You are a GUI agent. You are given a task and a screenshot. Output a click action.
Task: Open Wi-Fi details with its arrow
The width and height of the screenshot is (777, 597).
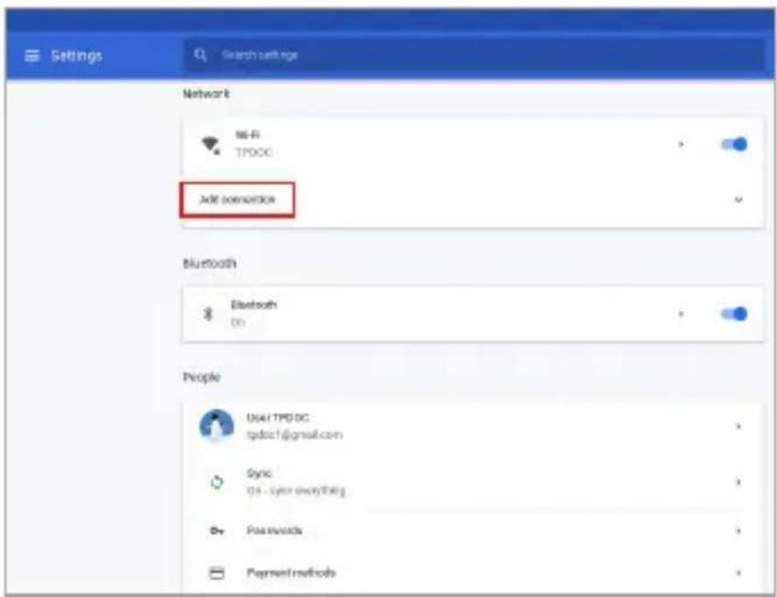point(682,145)
